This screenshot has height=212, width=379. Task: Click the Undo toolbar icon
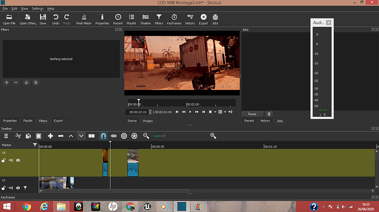(55, 19)
